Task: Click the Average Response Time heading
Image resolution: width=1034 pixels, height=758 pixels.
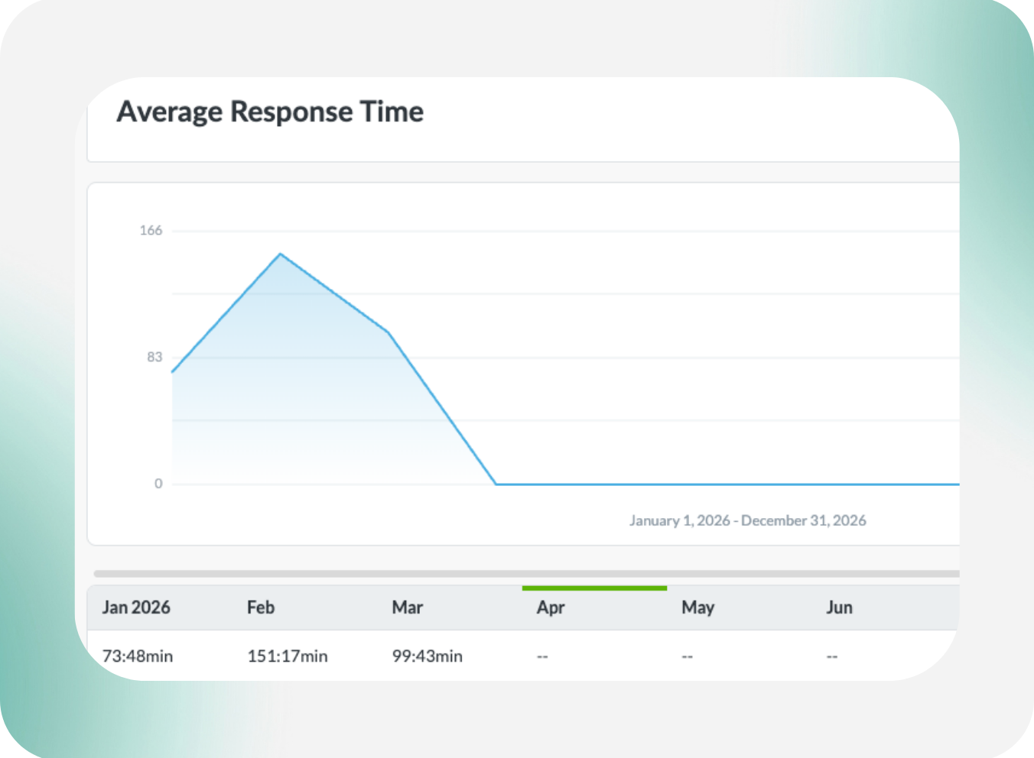Action: [270, 112]
